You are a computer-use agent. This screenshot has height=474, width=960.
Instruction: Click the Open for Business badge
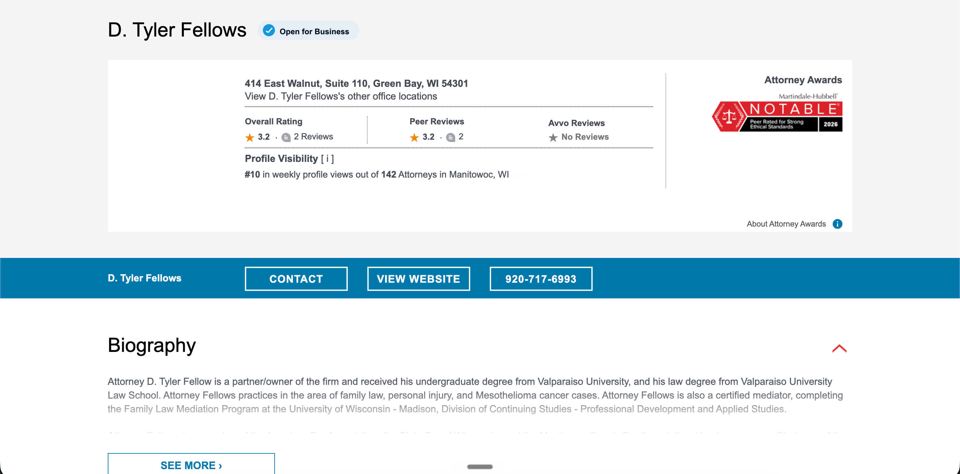point(308,31)
